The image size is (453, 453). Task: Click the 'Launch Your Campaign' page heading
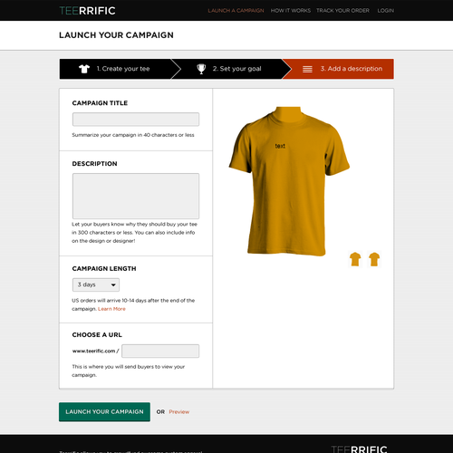(x=116, y=35)
